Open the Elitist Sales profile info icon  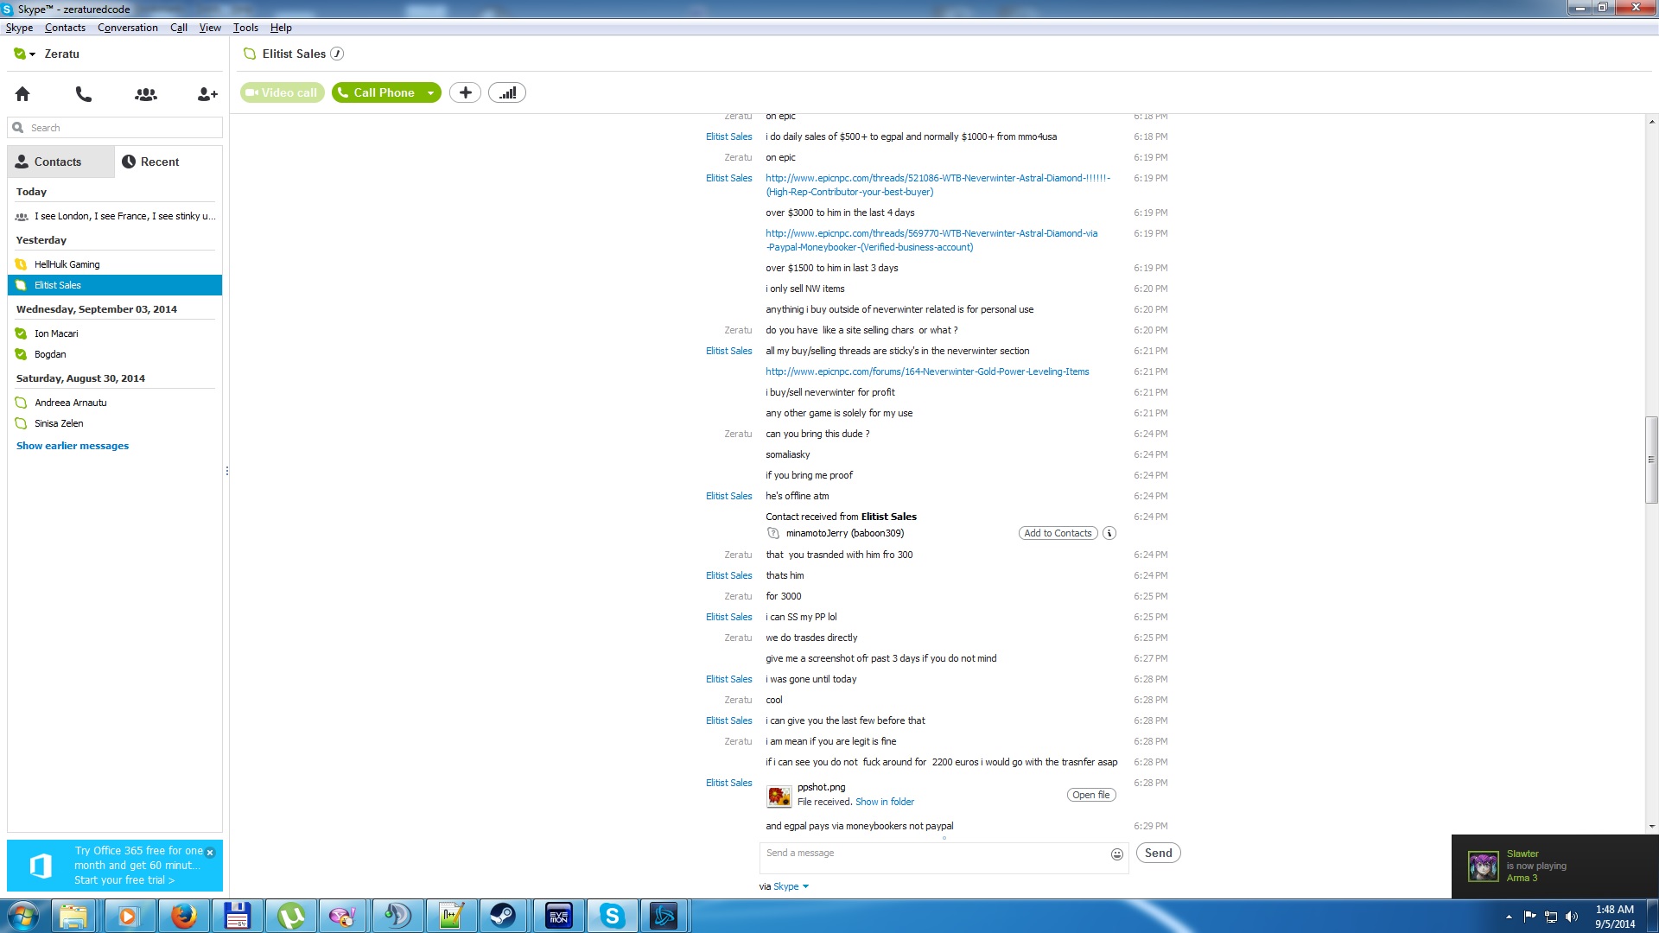pos(337,54)
